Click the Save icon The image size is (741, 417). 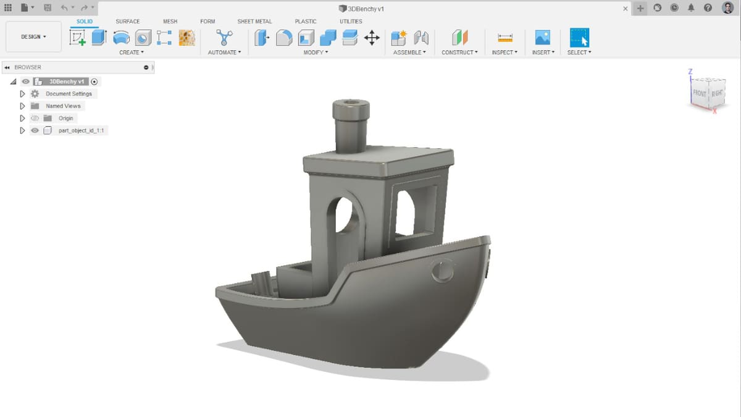(x=48, y=8)
